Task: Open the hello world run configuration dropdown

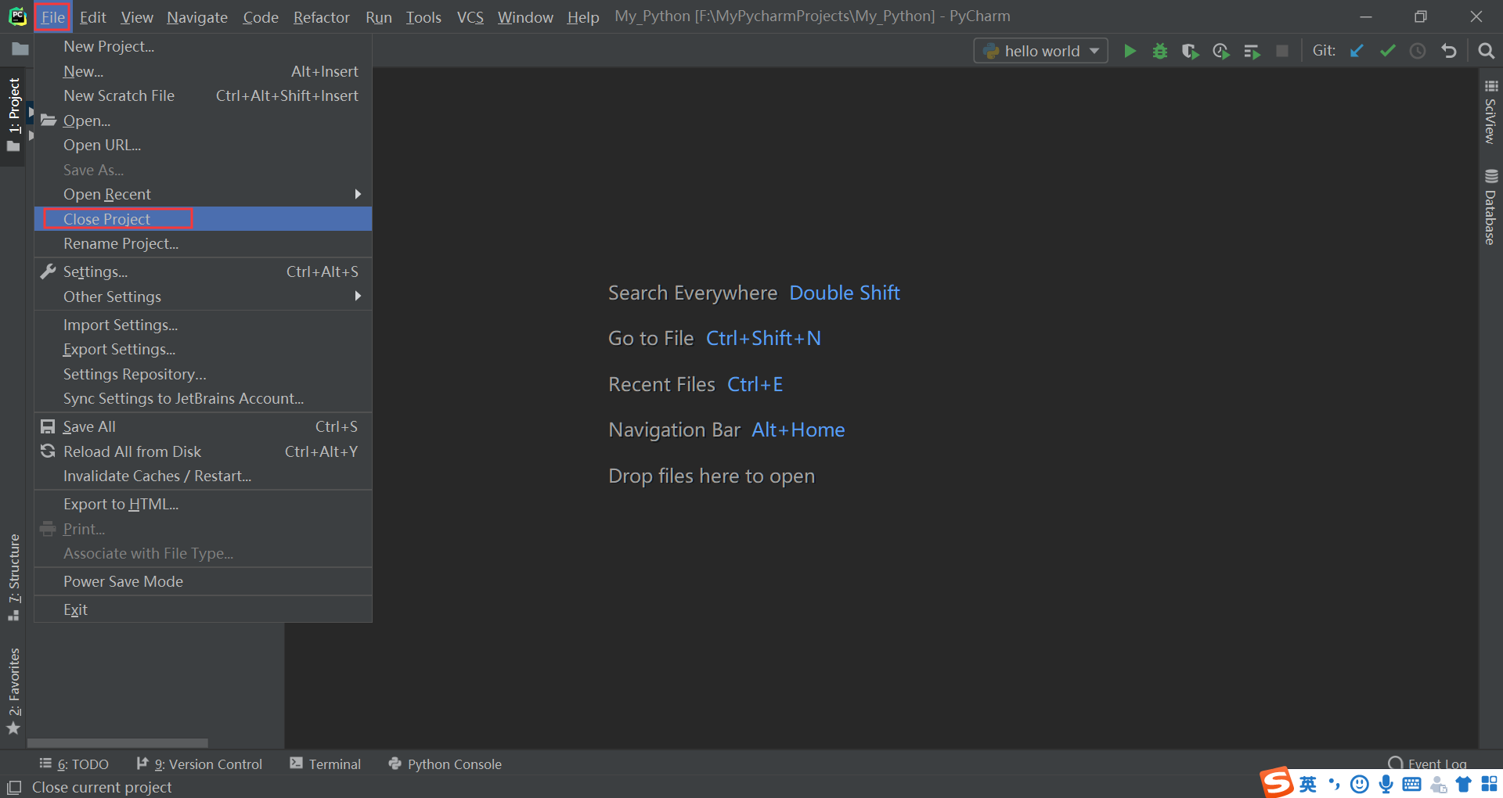Action: point(1040,50)
